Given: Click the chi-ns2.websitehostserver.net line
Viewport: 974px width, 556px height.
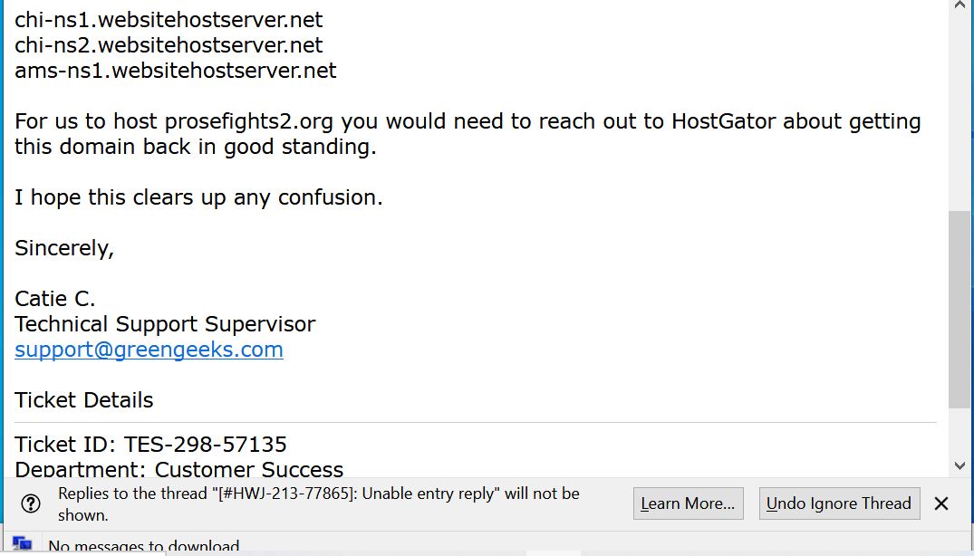Looking at the screenshot, I should click(x=169, y=45).
